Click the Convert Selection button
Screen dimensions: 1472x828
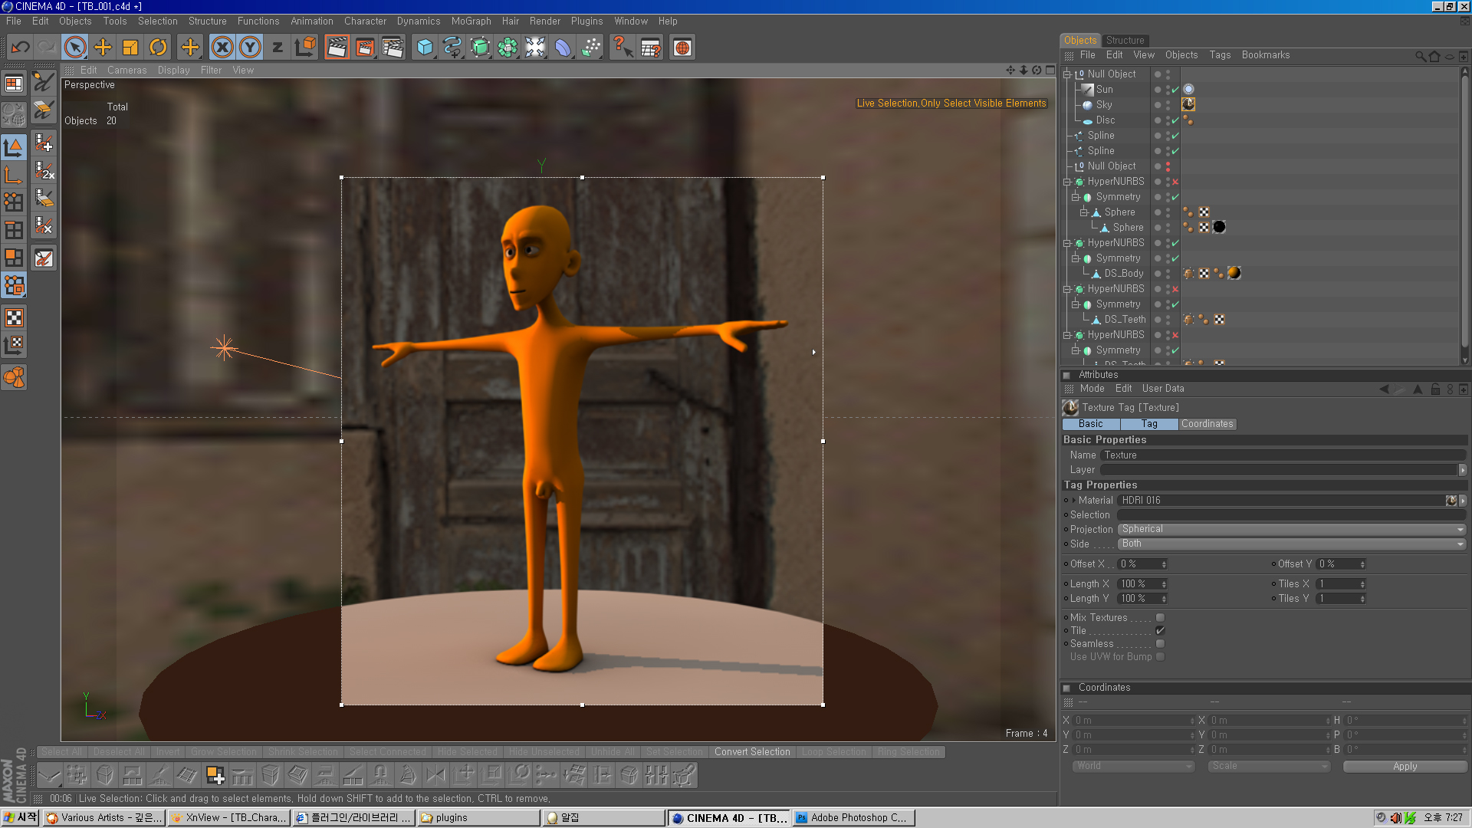(752, 752)
